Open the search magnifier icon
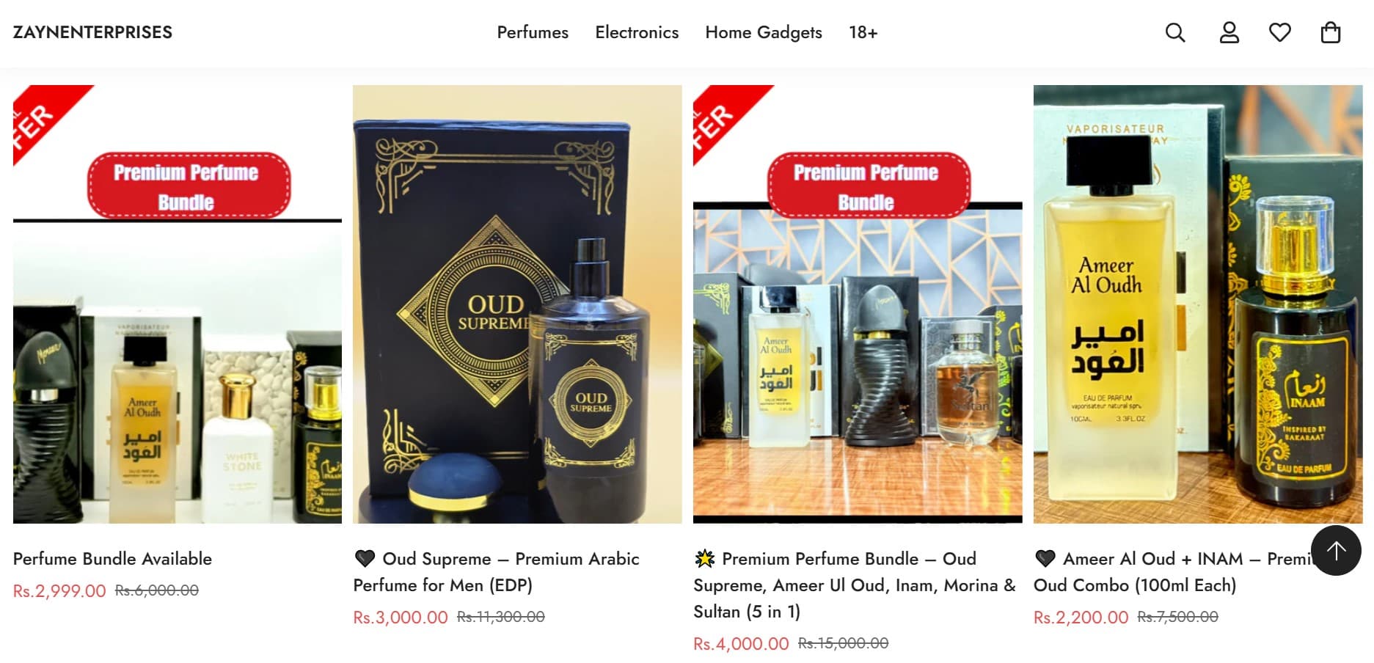 [1175, 32]
